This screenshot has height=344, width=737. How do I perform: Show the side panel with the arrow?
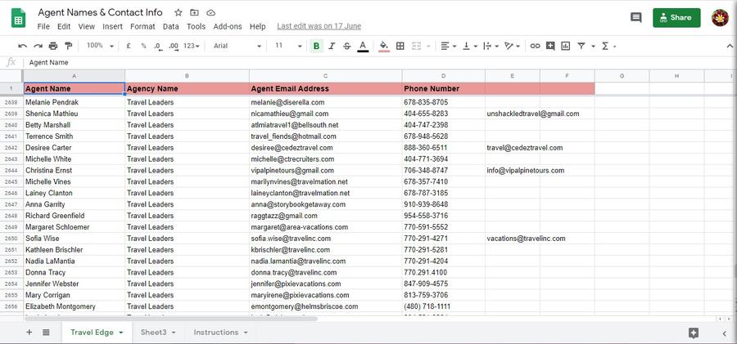(725, 333)
